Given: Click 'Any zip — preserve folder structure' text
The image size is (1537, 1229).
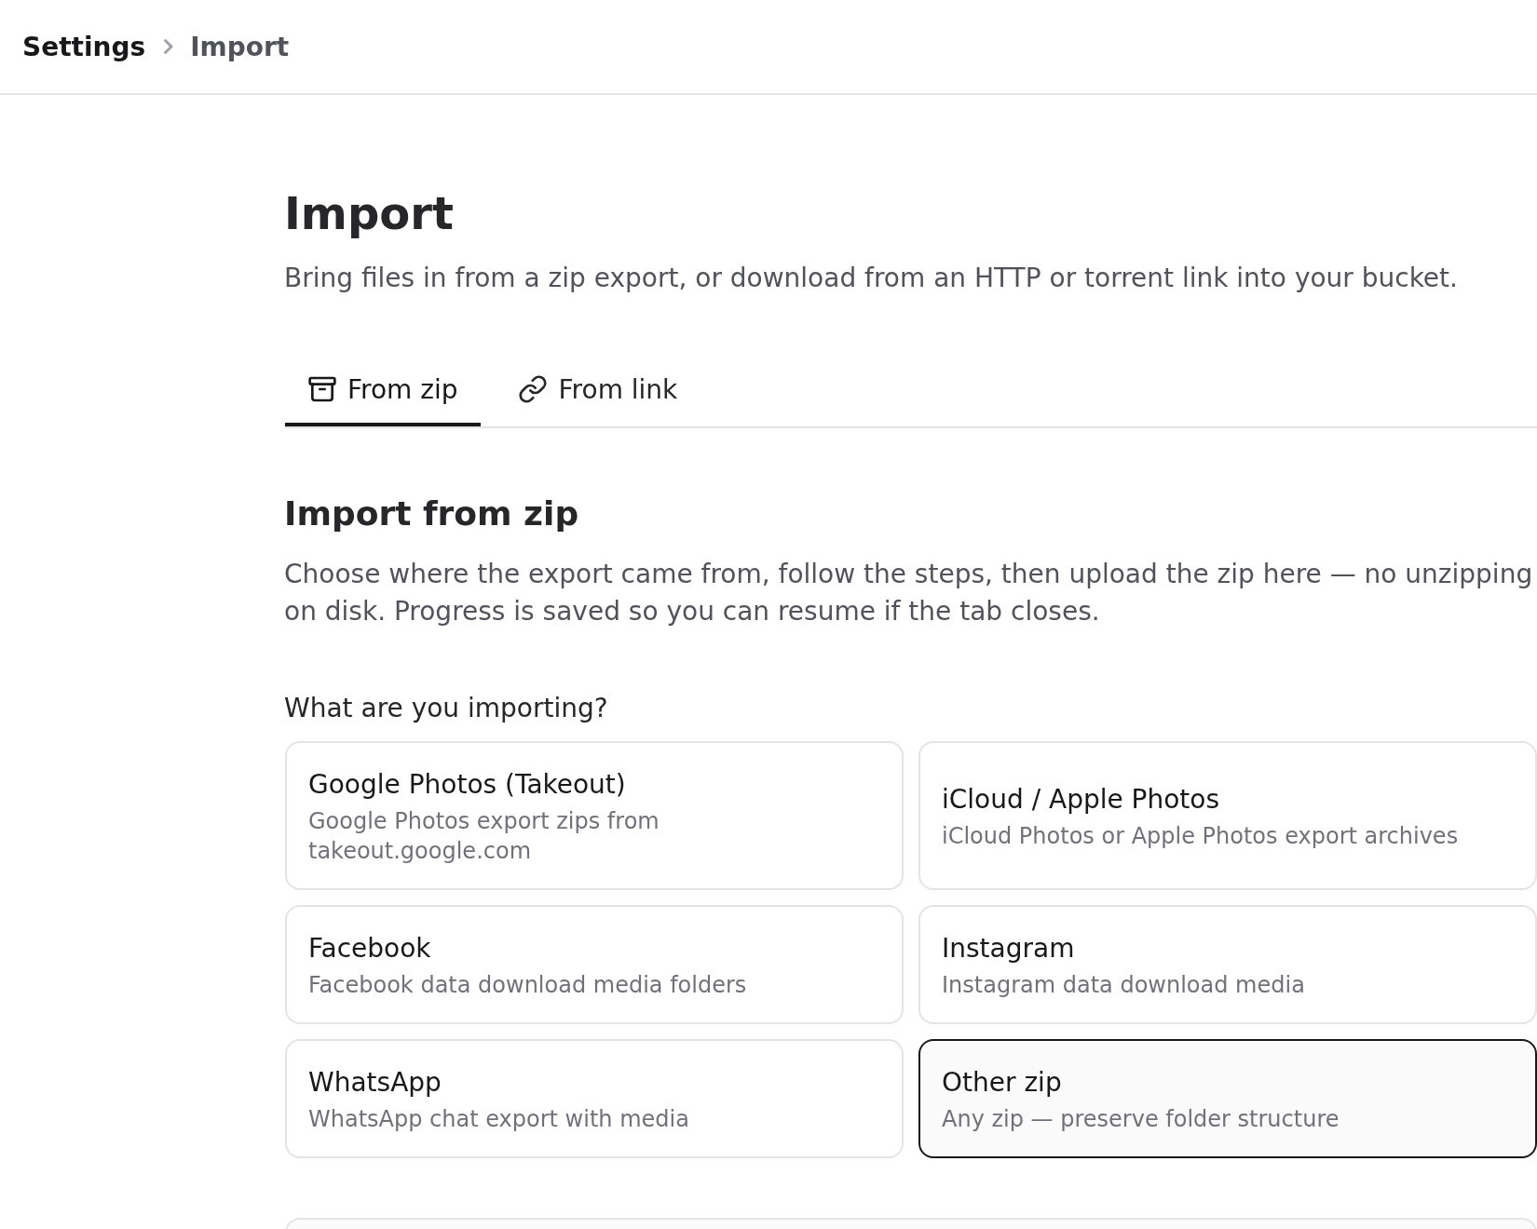Looking at the screenshot, I should click(x=1140, y=1118).
